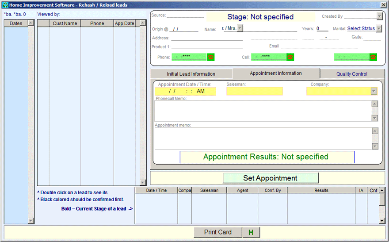The image size is (389, 242).
Task: Click up arrow of Appointment memo scrollbar
Action: [375, 131]
